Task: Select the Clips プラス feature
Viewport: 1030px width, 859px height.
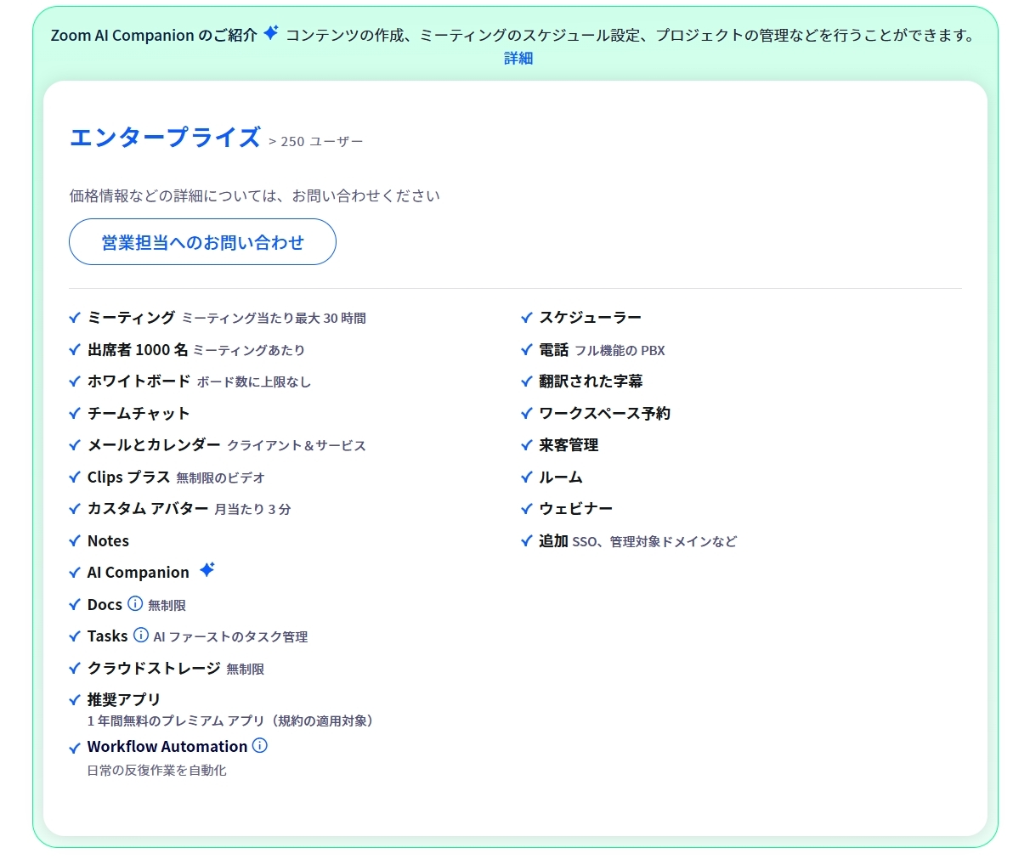Action: pos(129,478)
